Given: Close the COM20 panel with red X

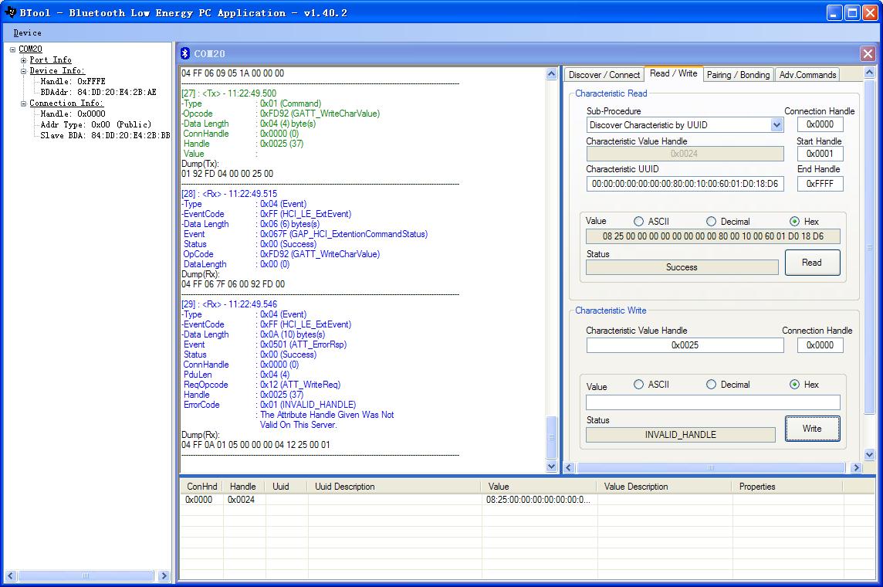Looking at the screenshot, I should [868, 53].
